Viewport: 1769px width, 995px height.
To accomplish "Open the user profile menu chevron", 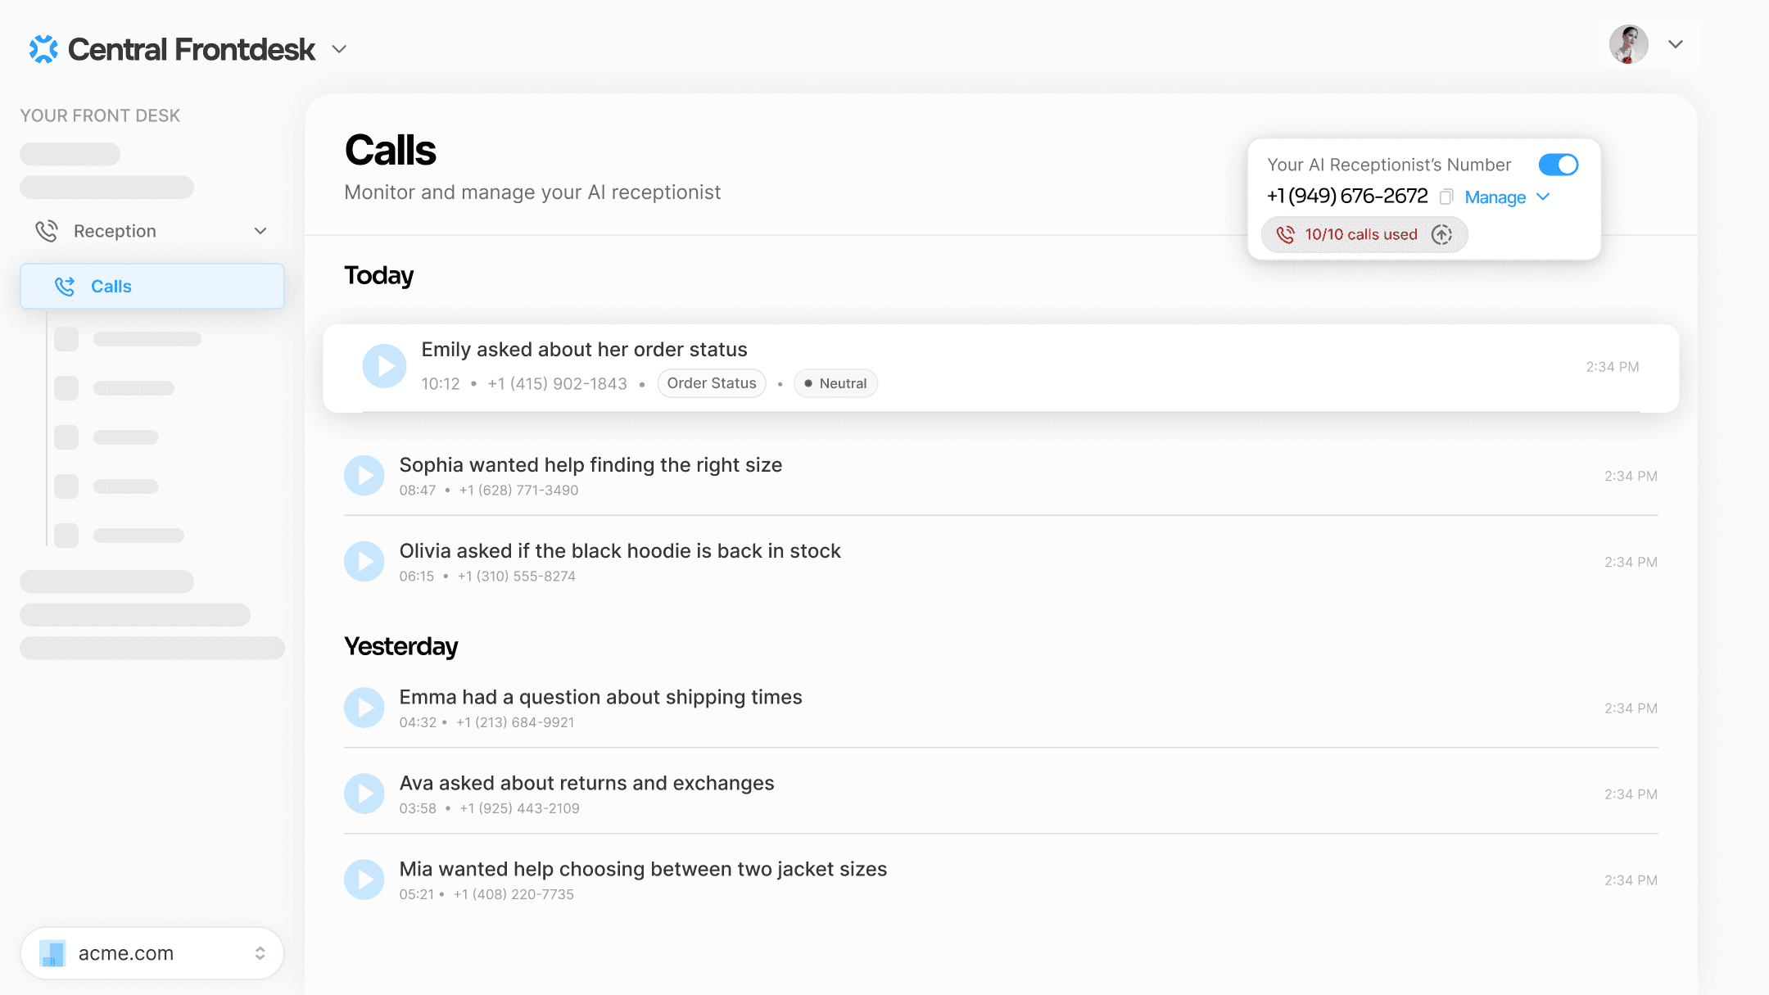I will [1676, 44].
